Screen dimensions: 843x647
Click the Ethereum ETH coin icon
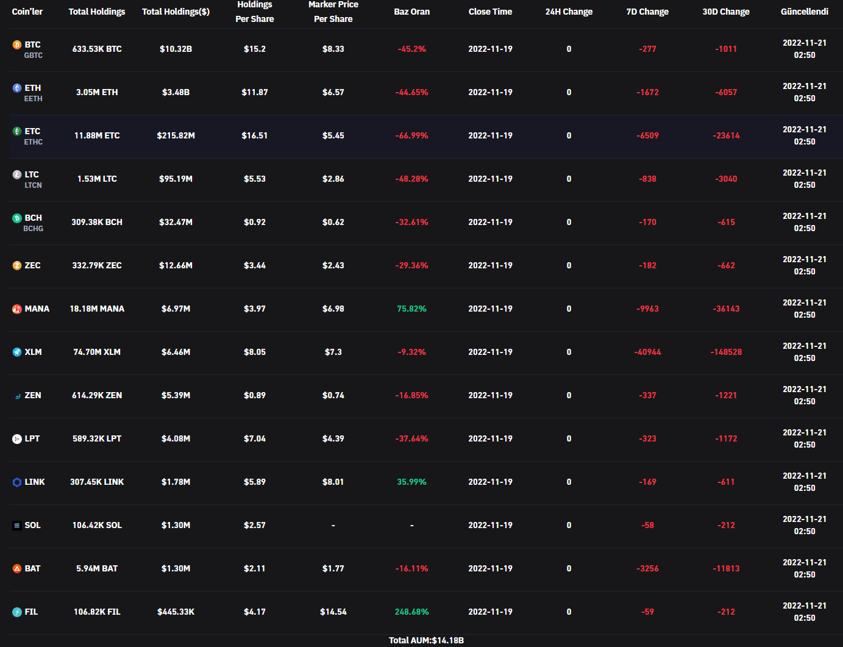(17, 88)
